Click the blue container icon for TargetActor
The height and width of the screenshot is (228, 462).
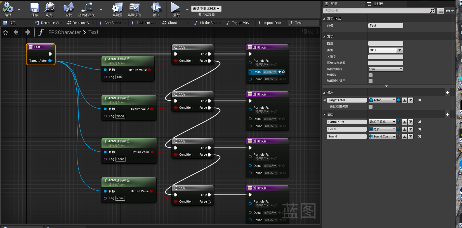pos(399,100)
